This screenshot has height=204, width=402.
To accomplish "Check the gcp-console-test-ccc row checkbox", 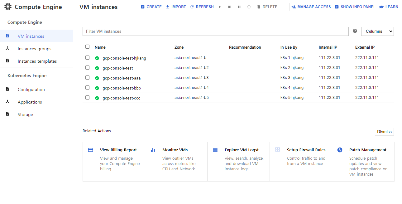I will coord(87,98).
